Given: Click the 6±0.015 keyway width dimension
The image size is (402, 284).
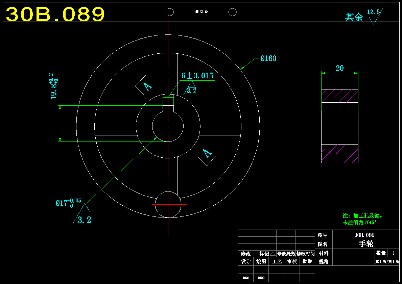Looking at the screenshot, I should click(197, 76).
